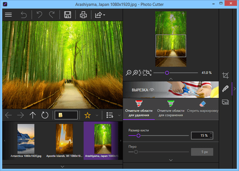
Task: Select the Отметьте области для удаления tab
Action: point(139,109)
